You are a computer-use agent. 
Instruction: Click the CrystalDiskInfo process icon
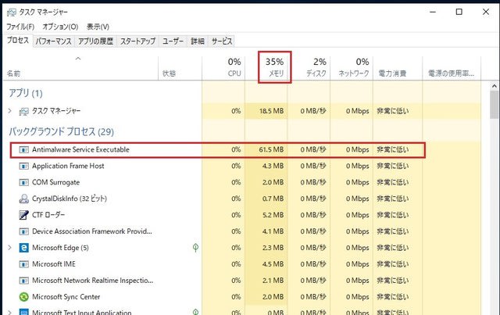point(24,199)
